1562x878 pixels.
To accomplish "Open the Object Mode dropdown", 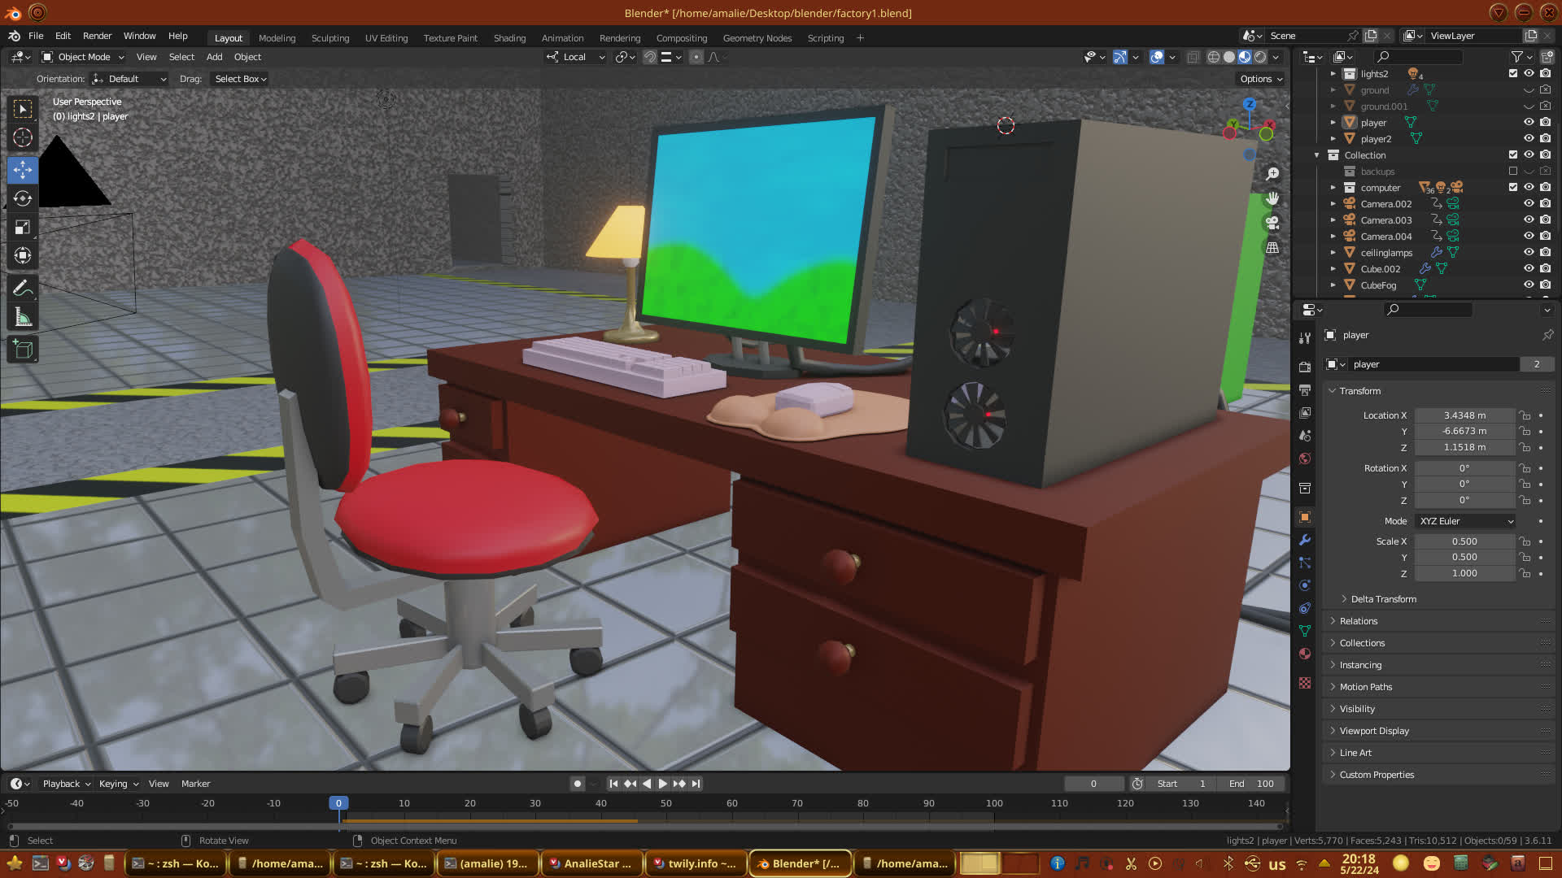I will (x=83, y=57).
